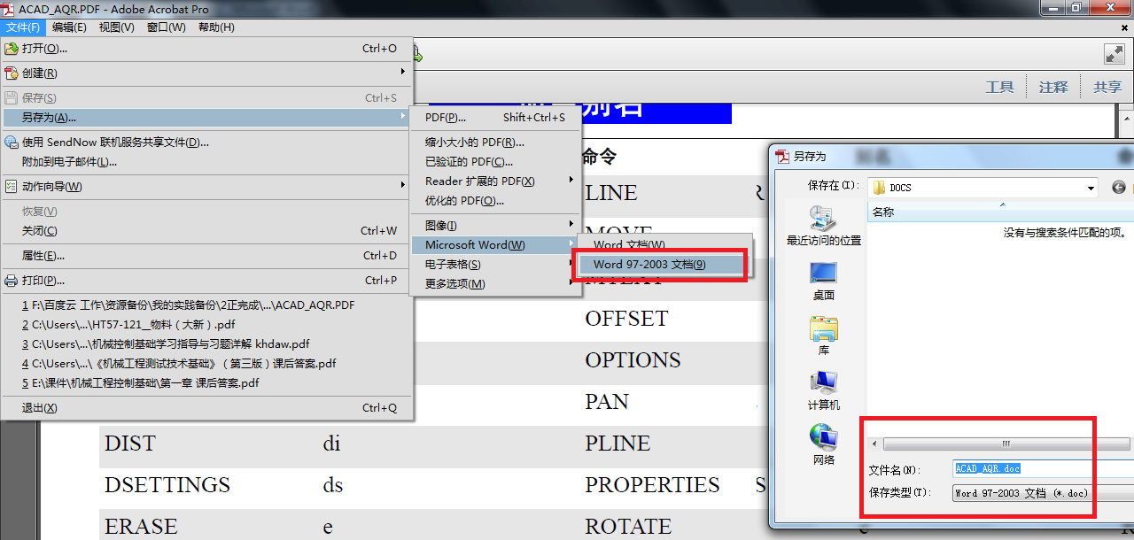Click the printer icon beside 打印
This screenshot has height=540, width=1134.
[12, 281]
